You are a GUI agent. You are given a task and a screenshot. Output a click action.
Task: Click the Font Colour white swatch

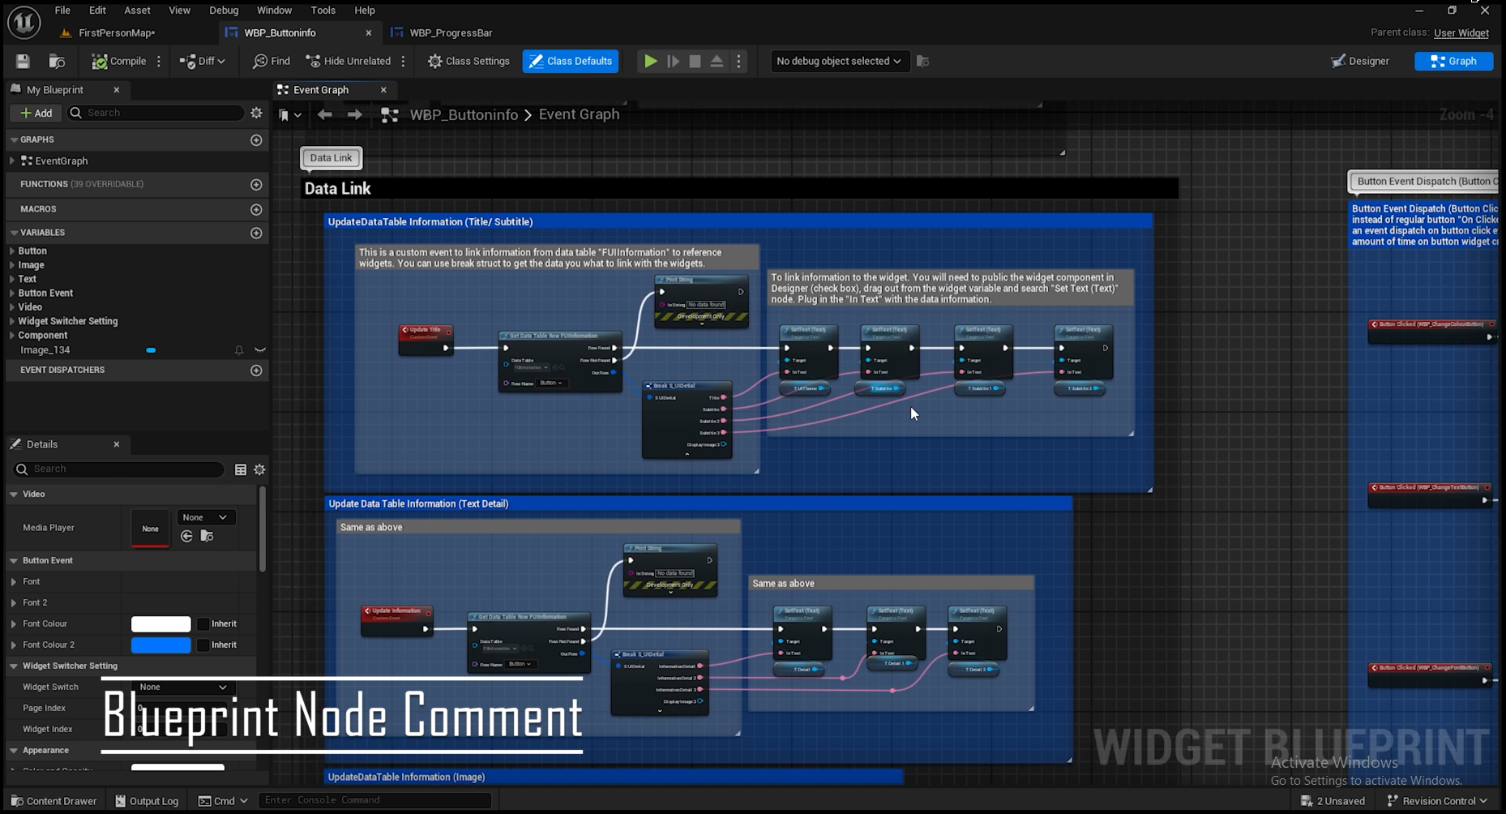[161, 624]
